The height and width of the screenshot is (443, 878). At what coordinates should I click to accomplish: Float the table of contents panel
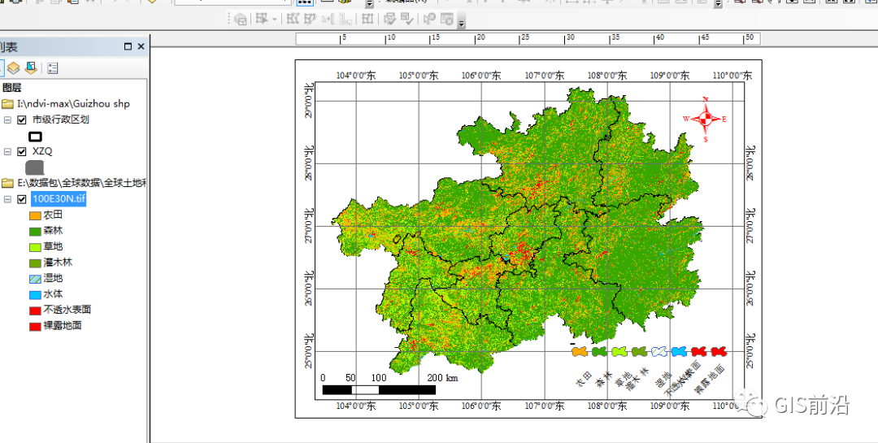[128, 46]
